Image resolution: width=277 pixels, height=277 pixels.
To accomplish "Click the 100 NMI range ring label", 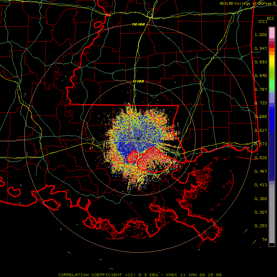I will click(138, 24).
